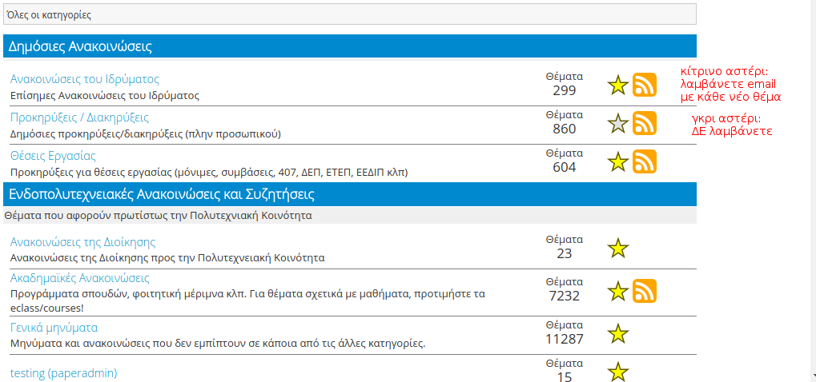
Task: Toggle yellow star for Ακαδημαϊκές Ανακοινώσεις
Action: [618, 291]
